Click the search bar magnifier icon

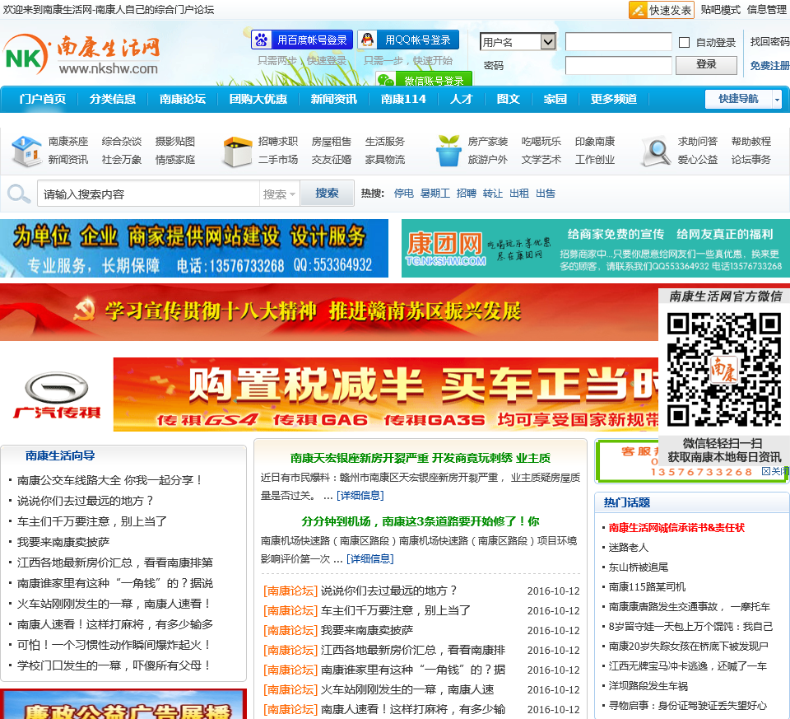click(19, 194)
